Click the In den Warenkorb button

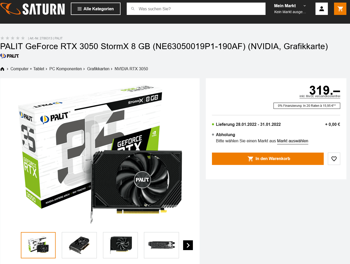click(268, 159)
